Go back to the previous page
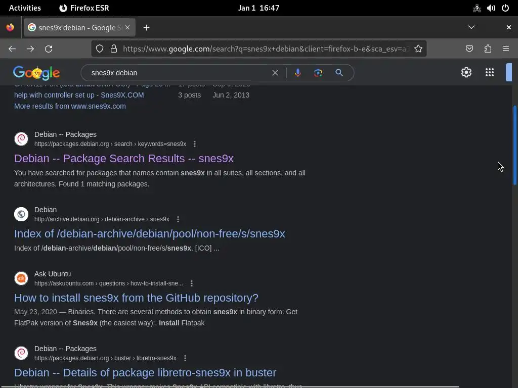The height and width of the screenshot is (388, 518). (x=12, y=49)
